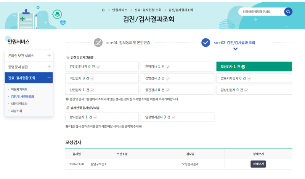Click date cell 2026-03-30
The image size is (305, 179).
(x=77, y=164)
